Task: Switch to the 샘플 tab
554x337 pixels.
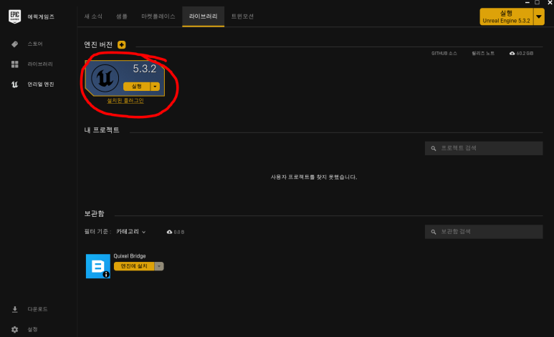Action: pos(122,16)
